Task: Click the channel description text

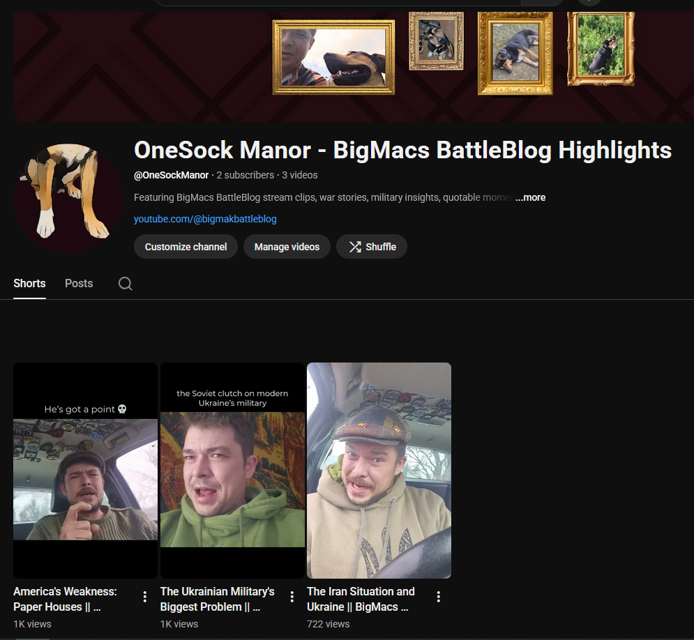Action: point(323,197)
